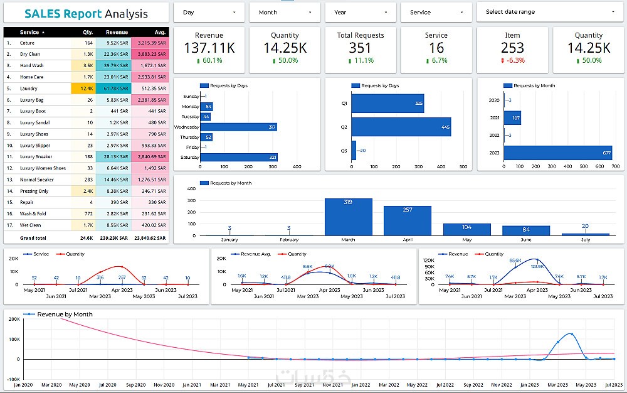Viewport: 627px width, 393px height.
Task: Open the Select date range picker
Action: pyautogui.click(x=550, y=13)
